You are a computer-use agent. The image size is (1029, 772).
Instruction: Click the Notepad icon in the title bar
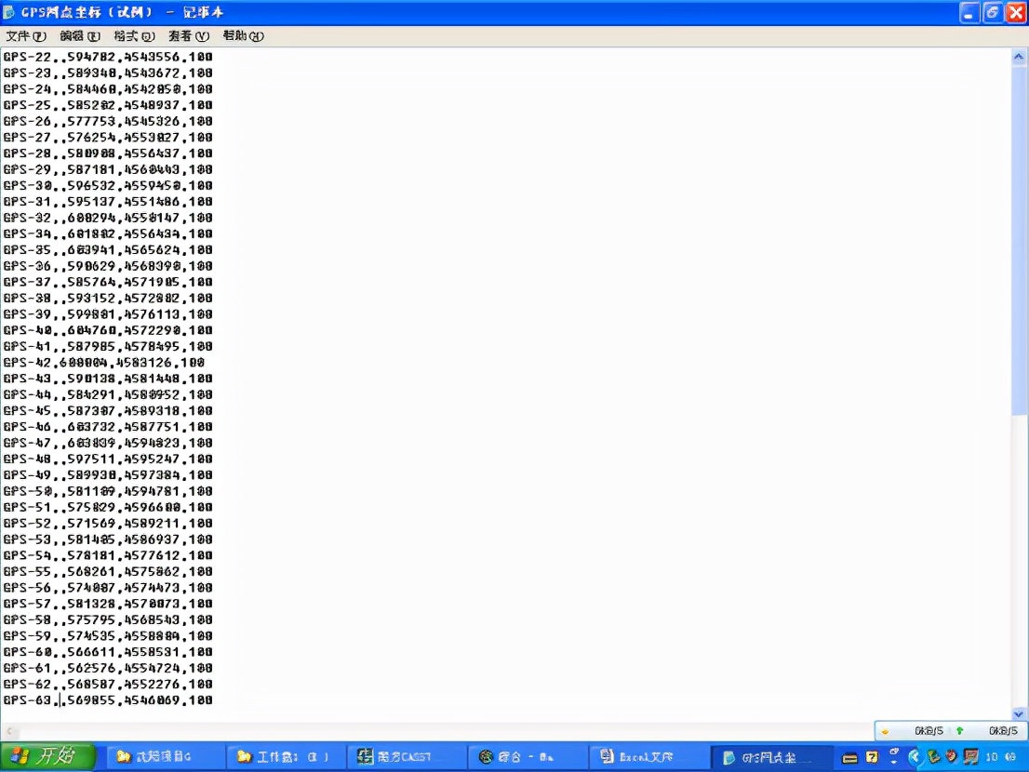9,12
